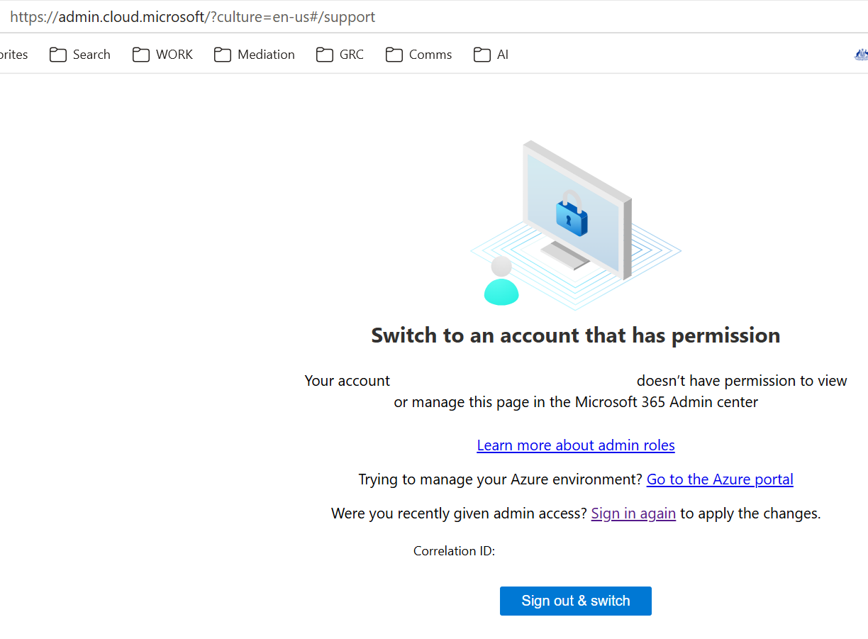
Task: Open the WORK bookmarks folder
Action: pos(162,55)
